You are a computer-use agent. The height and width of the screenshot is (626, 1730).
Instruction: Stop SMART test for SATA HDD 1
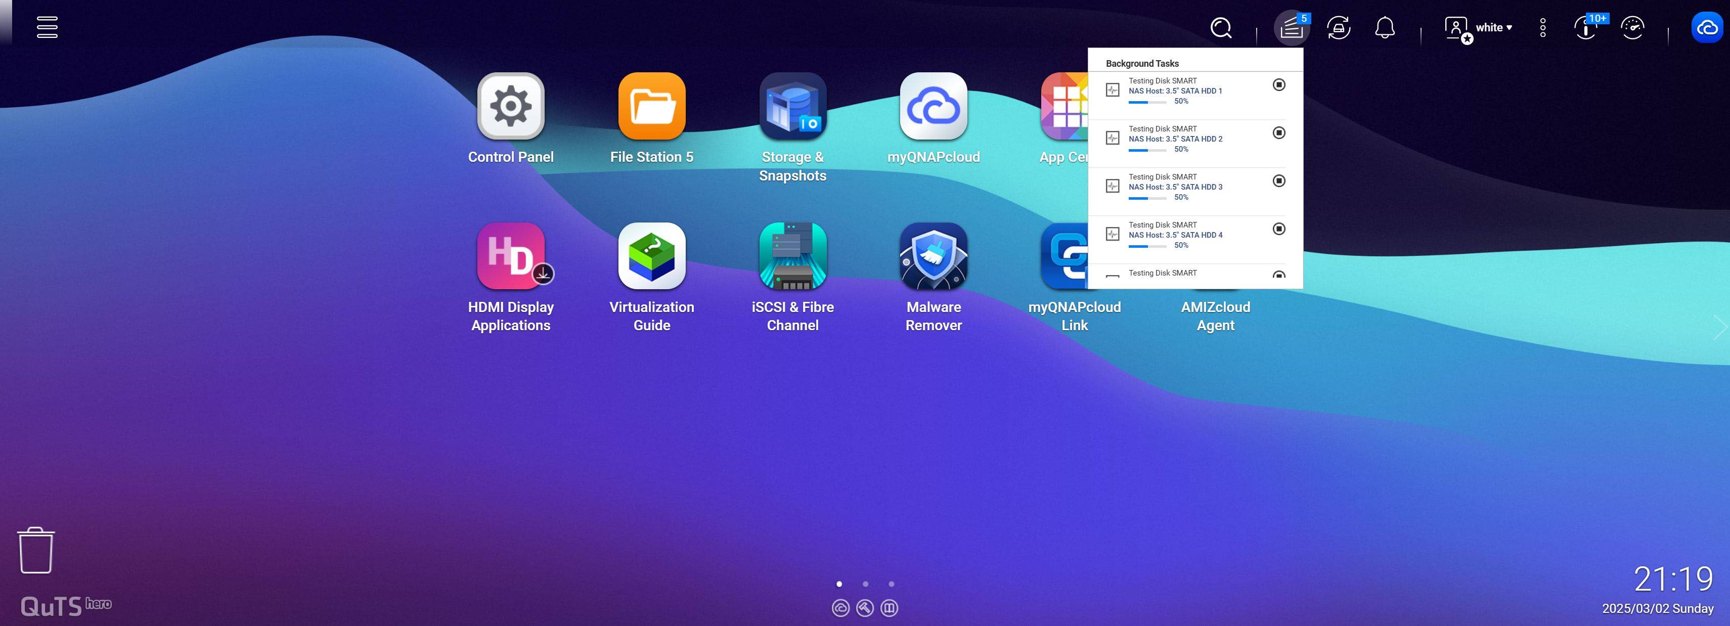(x=1279, y=84)
